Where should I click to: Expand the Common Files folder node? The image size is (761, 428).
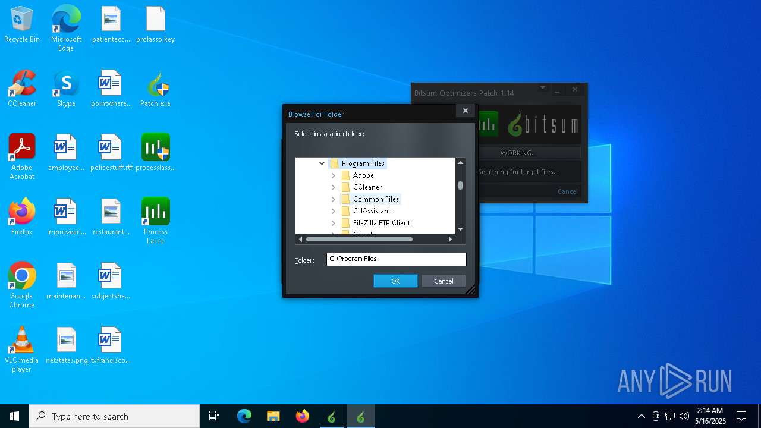pyautogui.click(x=334, y=199)
